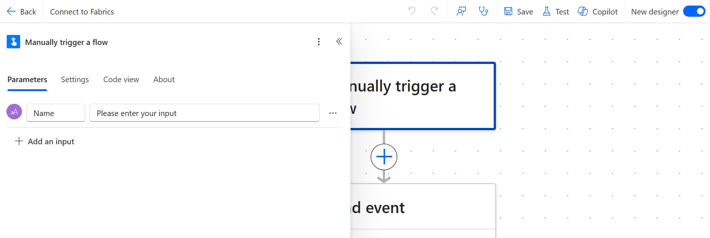Open the Code view tab
This screenshot has height=238, width=710.
121,80
